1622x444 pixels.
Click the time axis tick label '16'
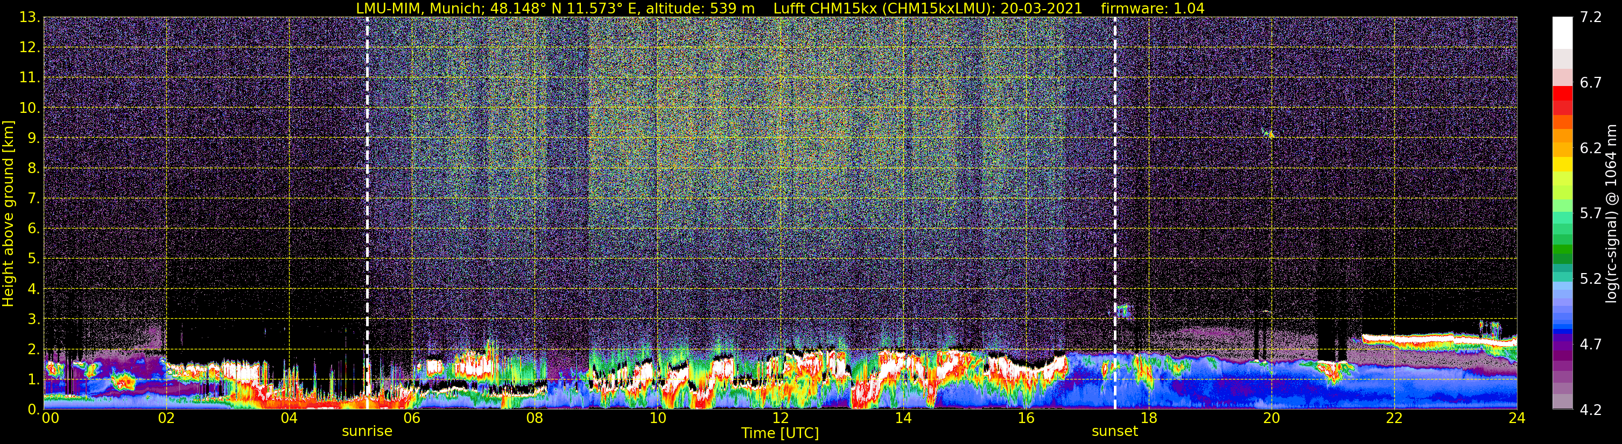(x=1026, y=418)
